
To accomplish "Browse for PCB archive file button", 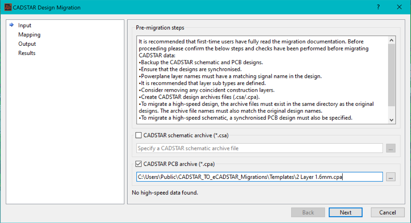I will point(390,177).
